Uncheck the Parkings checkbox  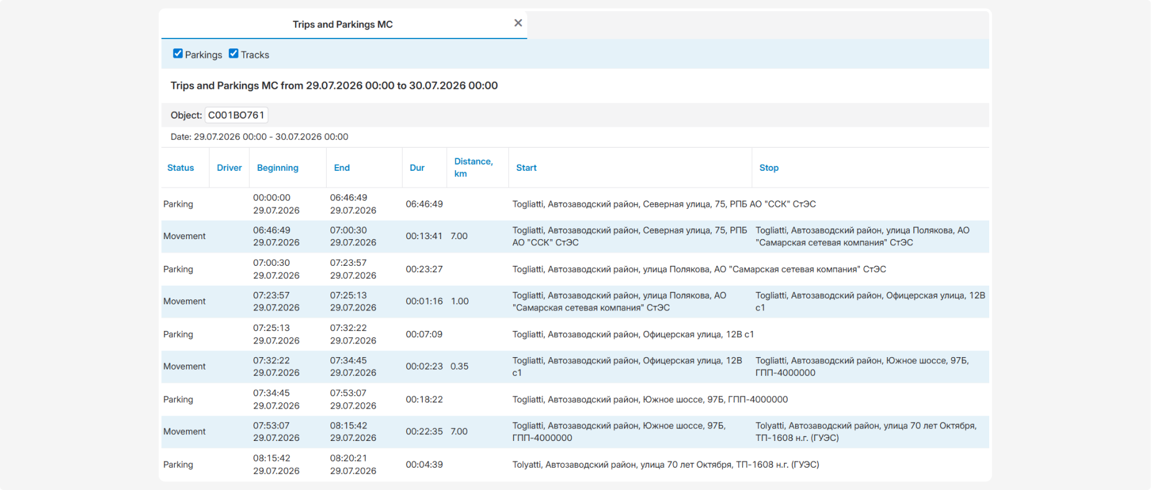pyautogui.click(x=178, y=53)
